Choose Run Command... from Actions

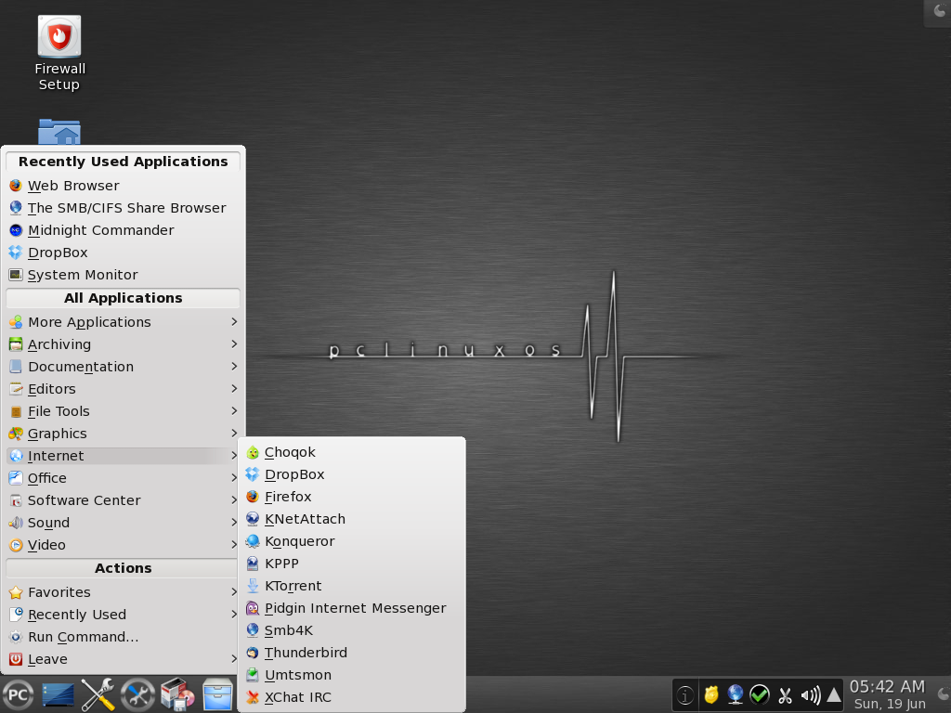tap(124, 637)
